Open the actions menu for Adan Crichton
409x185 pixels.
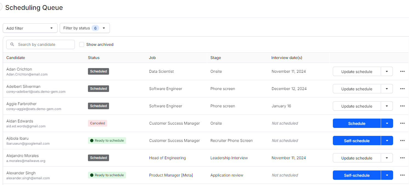[402, 71]
